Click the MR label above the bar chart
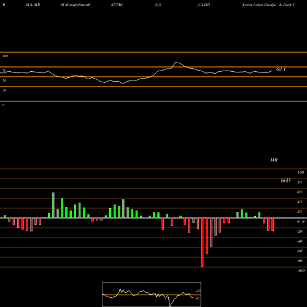The height and width of the screenshot is (307, 307). (x=274, y=160)
